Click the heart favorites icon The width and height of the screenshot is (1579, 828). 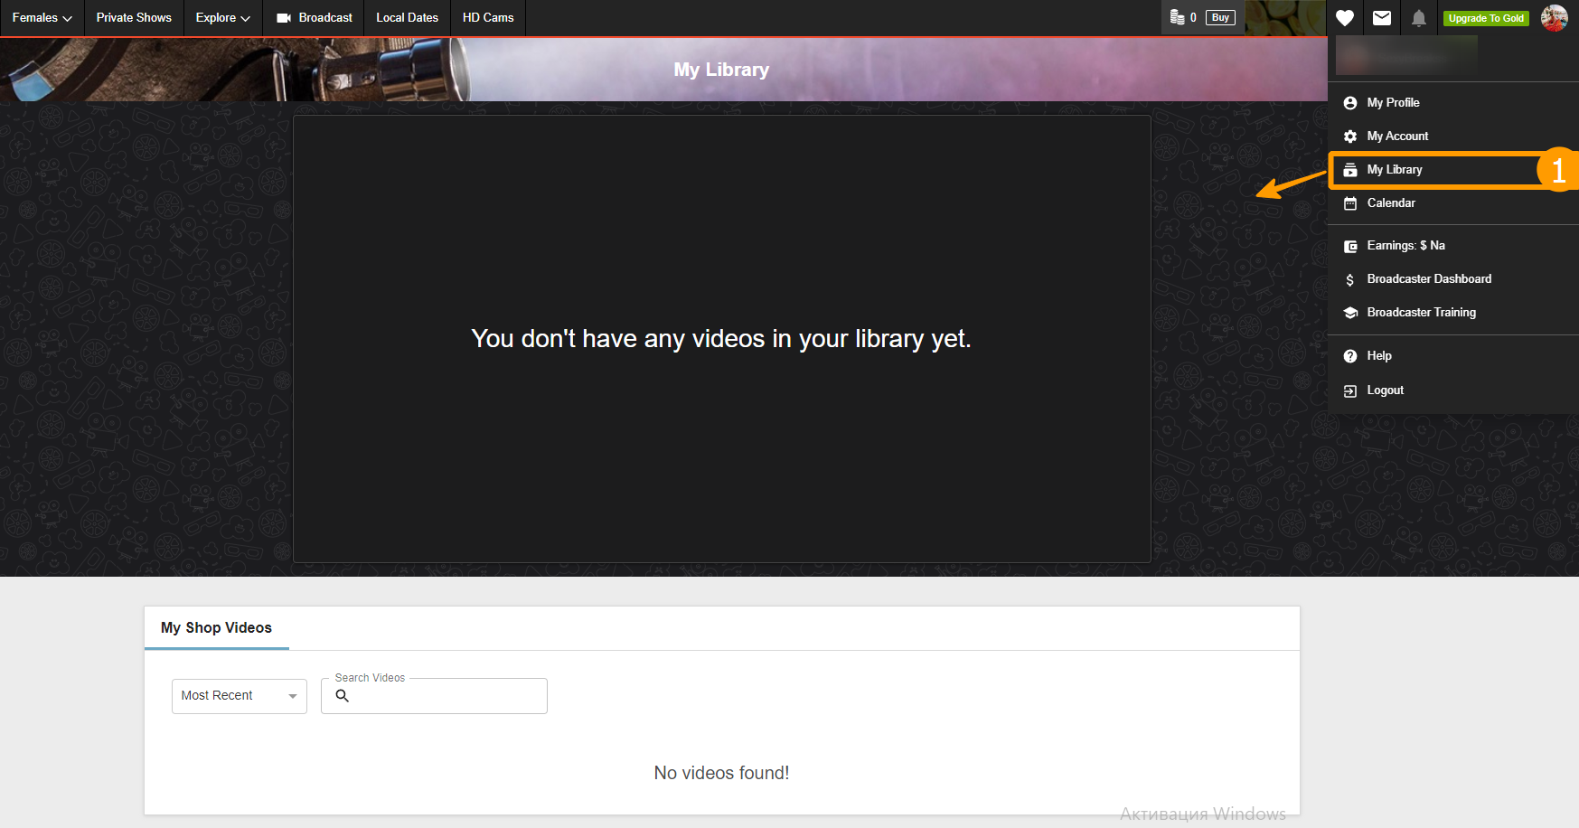1345,18
